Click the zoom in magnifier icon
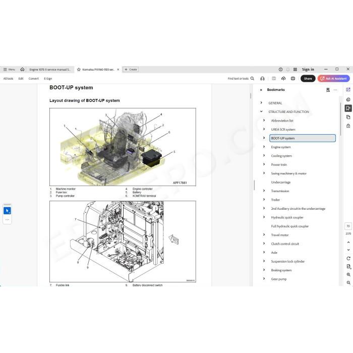353x353 pixels. click(x=348, y=274)
